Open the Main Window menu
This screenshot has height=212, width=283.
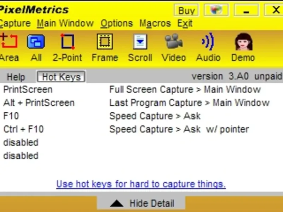pyautogui.click(x=65, y=23)
